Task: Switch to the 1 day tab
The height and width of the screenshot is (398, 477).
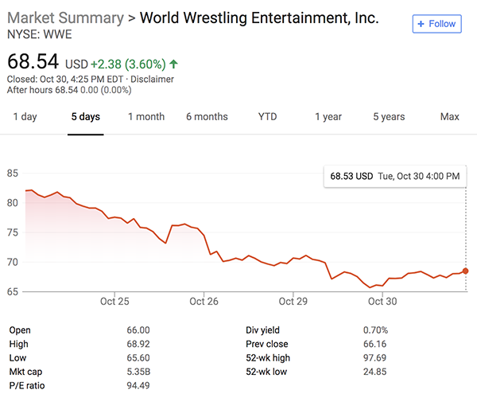Action: (25, 117)
